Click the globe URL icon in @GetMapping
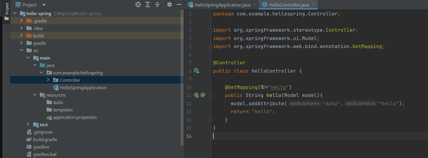 pyautogui.click(x=263, y=87)
